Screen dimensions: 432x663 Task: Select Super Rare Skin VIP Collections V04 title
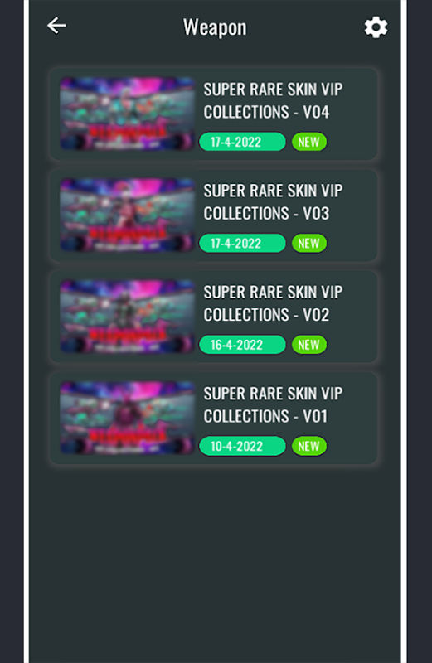(273, 100)
